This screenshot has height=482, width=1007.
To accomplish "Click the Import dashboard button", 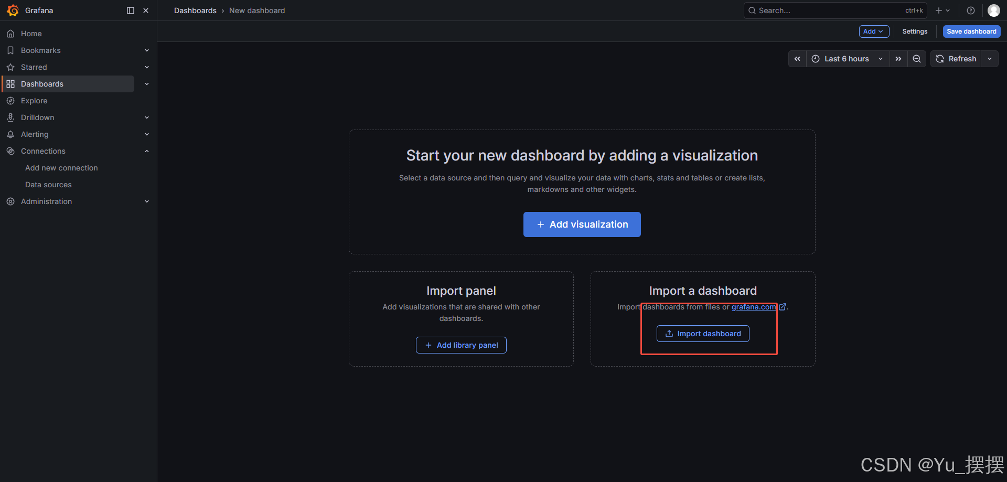I will coord(703,334).
